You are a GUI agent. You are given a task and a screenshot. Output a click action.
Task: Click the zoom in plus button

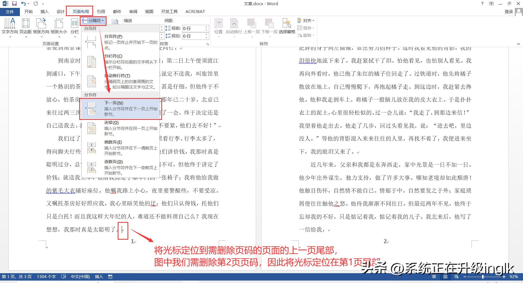tap(504, 276)
